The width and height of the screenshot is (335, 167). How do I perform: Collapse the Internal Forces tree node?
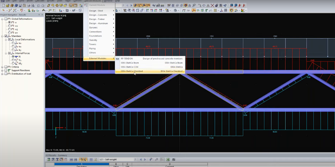click(x=6, y=53)
